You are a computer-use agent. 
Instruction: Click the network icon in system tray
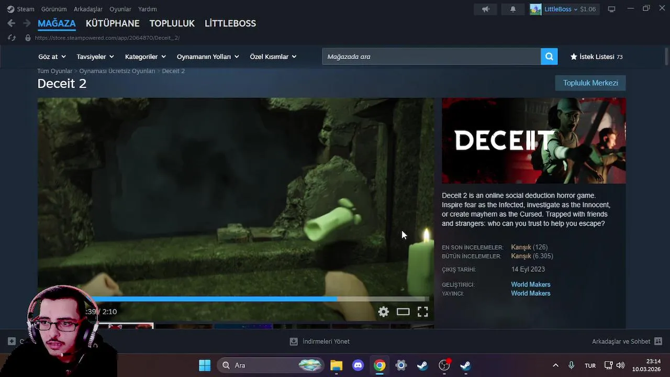coord(608,365)
